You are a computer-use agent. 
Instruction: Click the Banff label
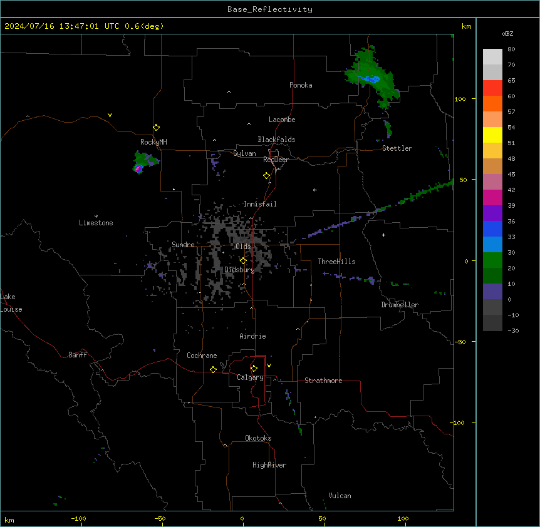(78, 355)
